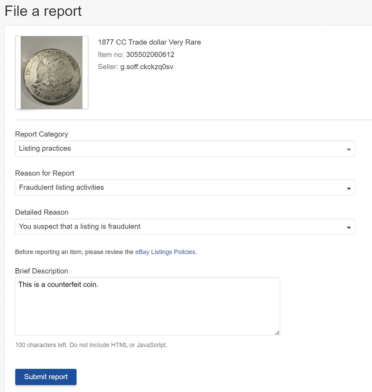Click the textarea resize handle icon
The image size is (372, 392).
pyautogui.click(x=277, y=333)
